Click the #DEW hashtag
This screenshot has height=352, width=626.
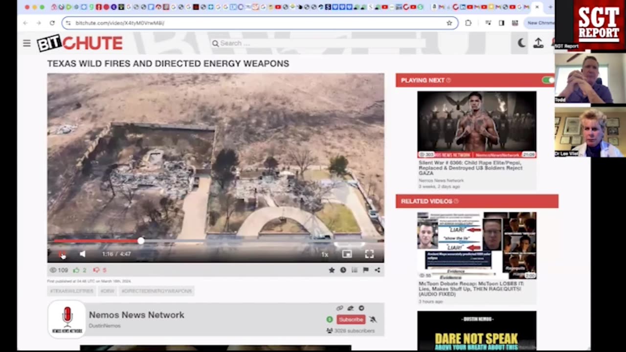pyautogui.click(x=107, y=291)
